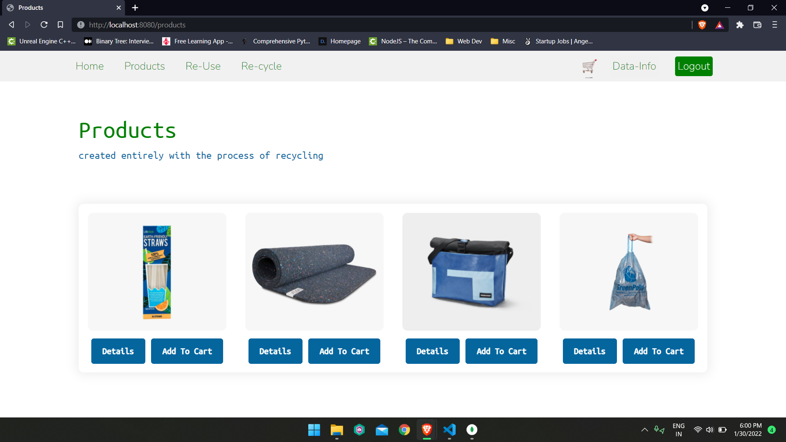Go to the Re-Use nav link
This screenshot has width=786, height=442.
(203, 66)
